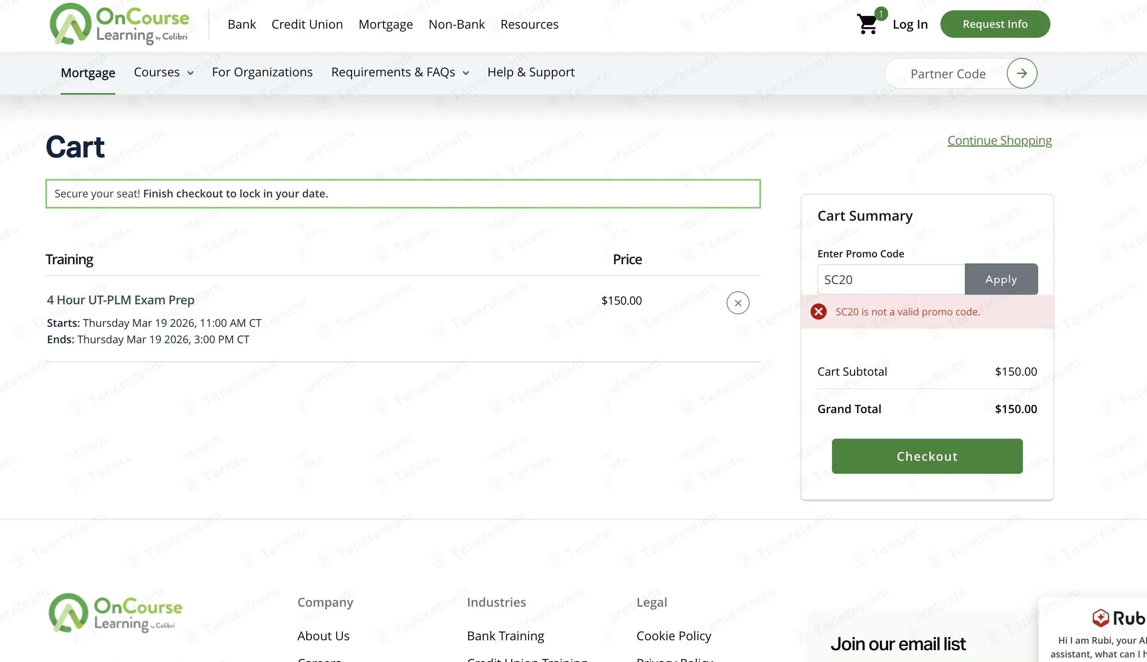Click the Cart Subtotal amount $150.00
The width and height of the screenshot is (1147, 662).
click(x=1016, y=371)
